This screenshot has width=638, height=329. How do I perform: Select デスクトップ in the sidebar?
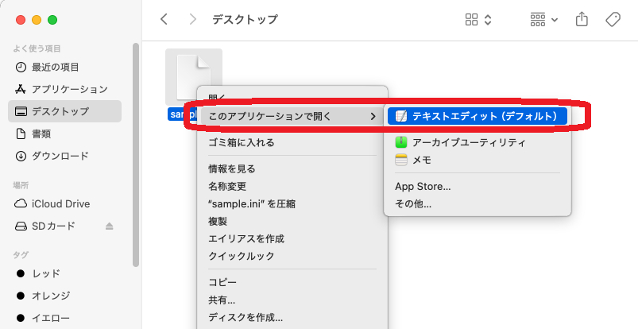tap(64, 111)
